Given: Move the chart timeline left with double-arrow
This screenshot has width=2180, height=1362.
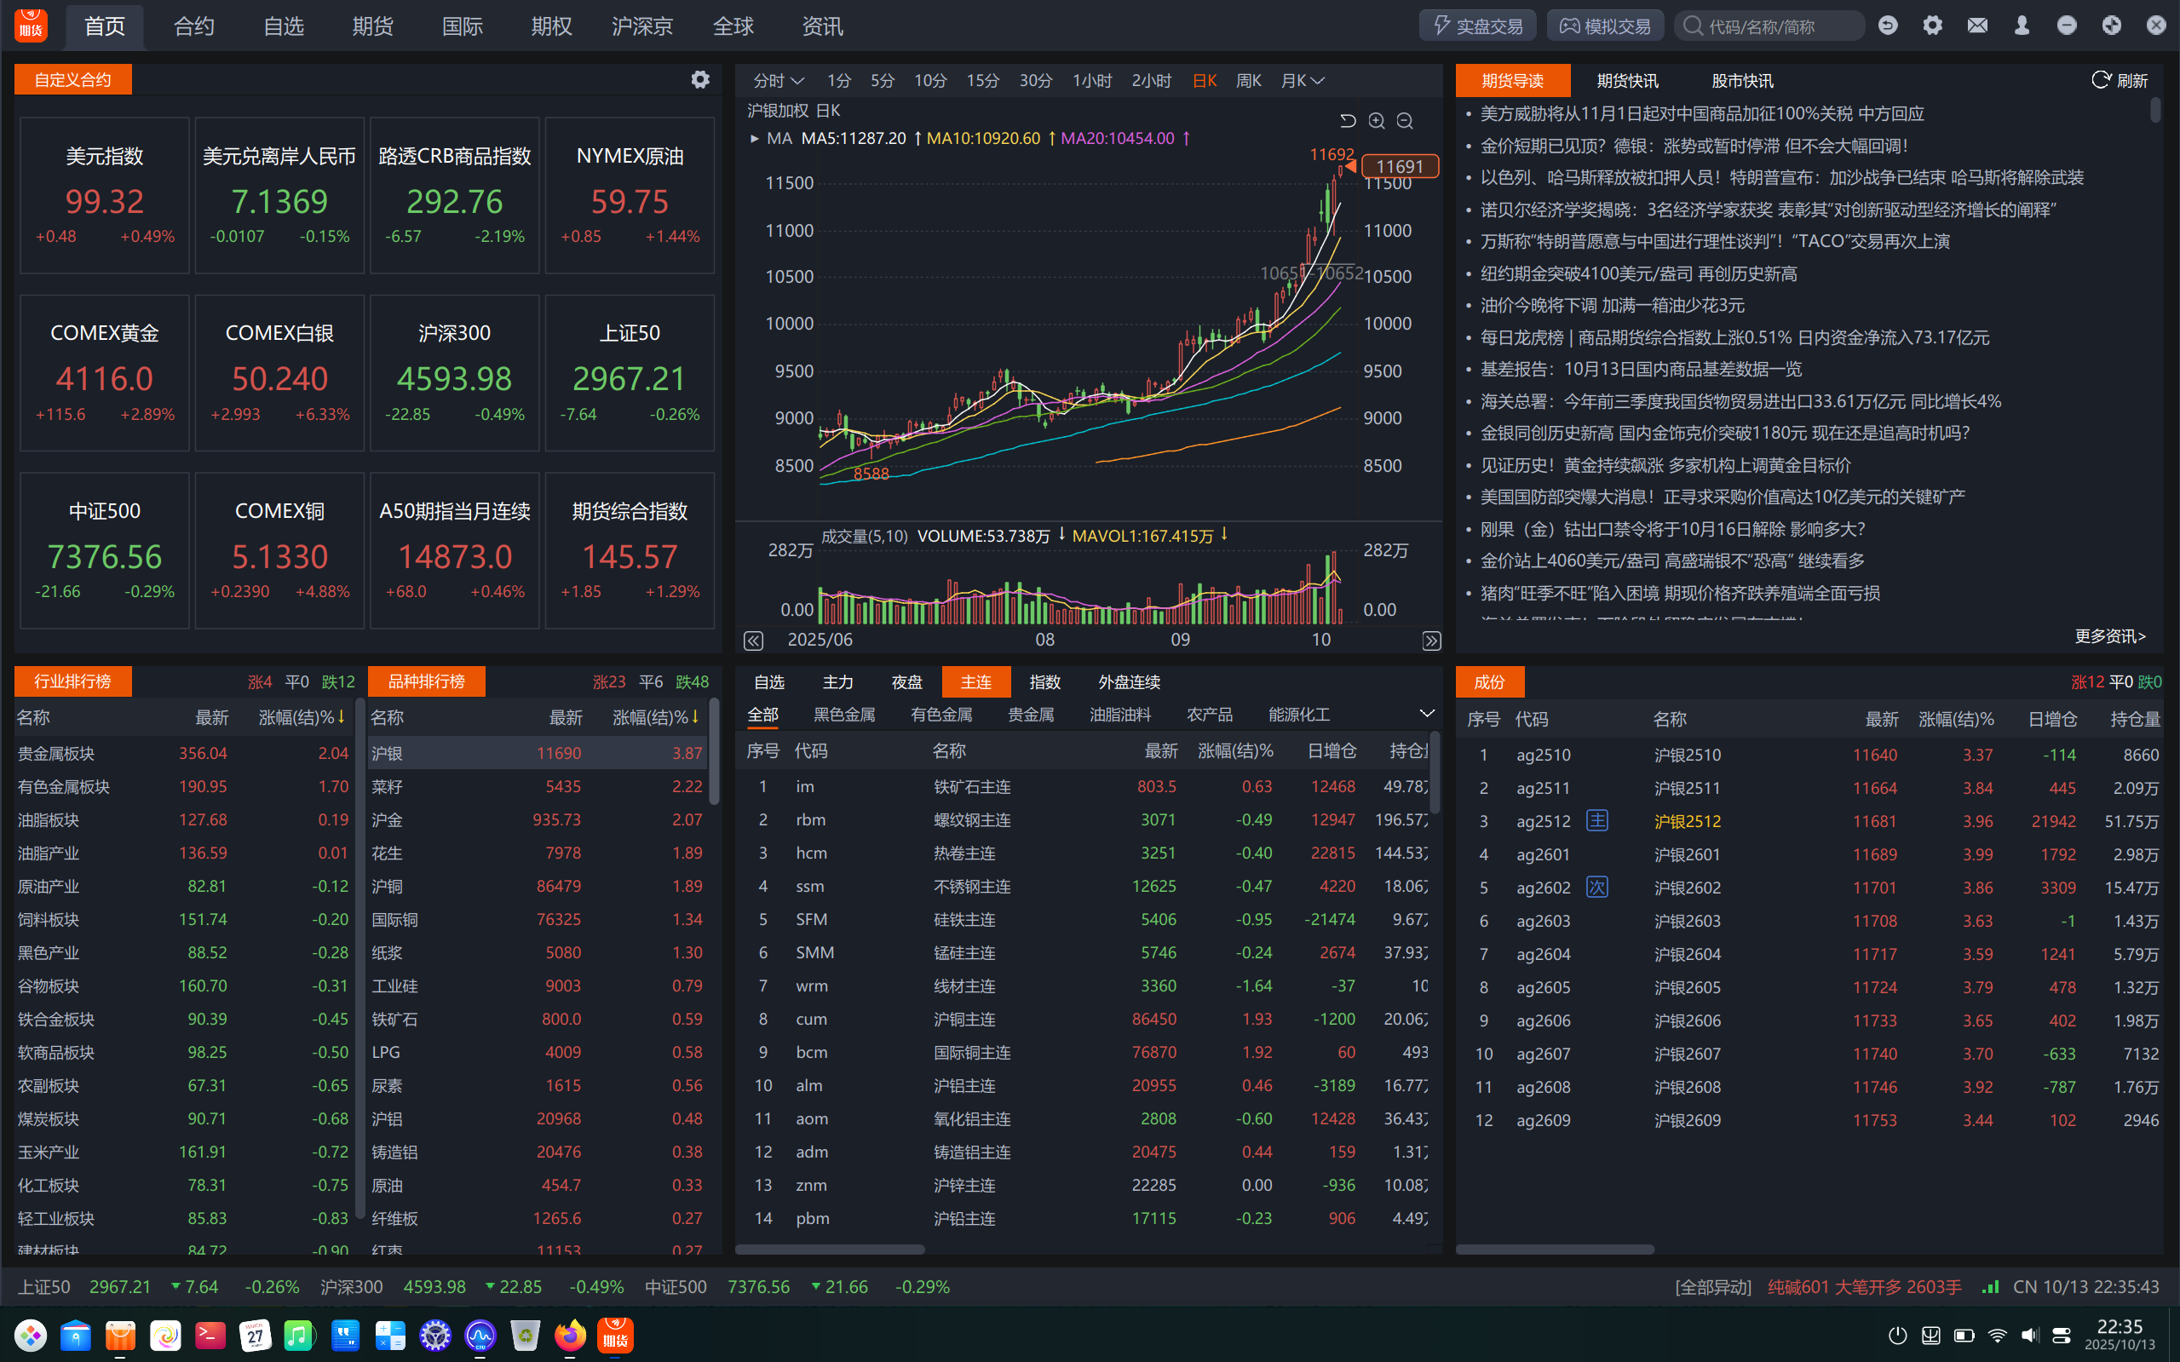Looking at the screenshot, I should [x=753, y=641].
